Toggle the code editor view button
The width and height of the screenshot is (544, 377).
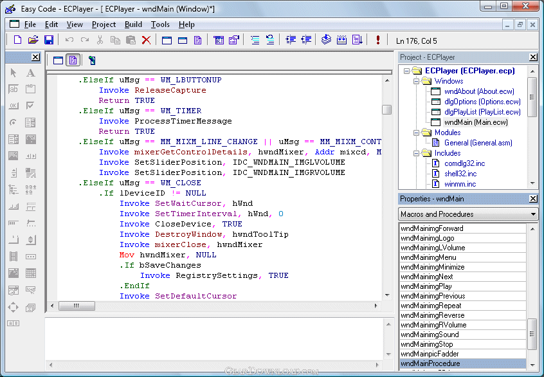click(73, 60)
